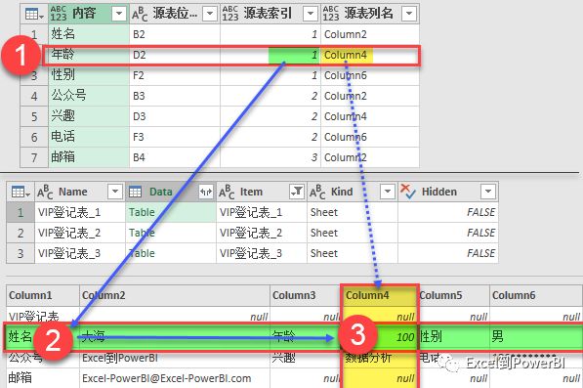The image size is (583, 388).
Task: Click the table type icon of Data column
Action: pos(135,192)
